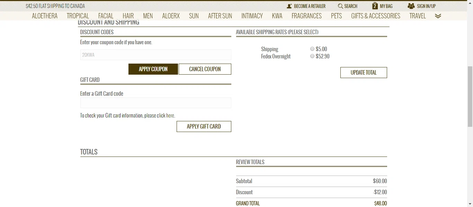Expand more categories with double chevron
473x207 pixels.
[x=438, y=16]
